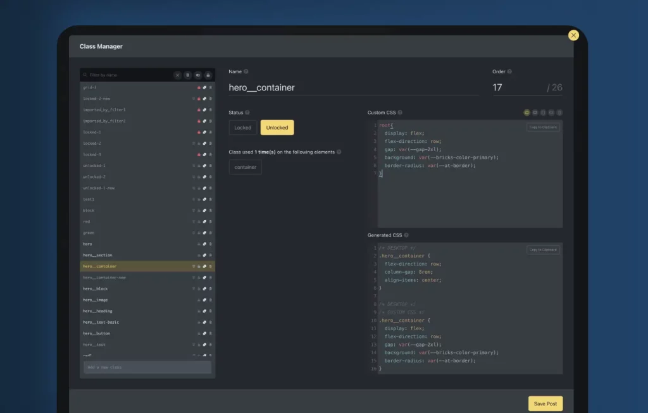The height and width of the screenshot is (413, 648).
Task: Delete the hero__container class
Action: 210,266
